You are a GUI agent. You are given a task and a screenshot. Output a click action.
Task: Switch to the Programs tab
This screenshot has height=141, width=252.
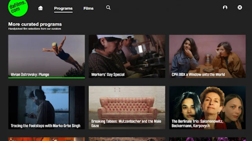click(x=63, y=8)
